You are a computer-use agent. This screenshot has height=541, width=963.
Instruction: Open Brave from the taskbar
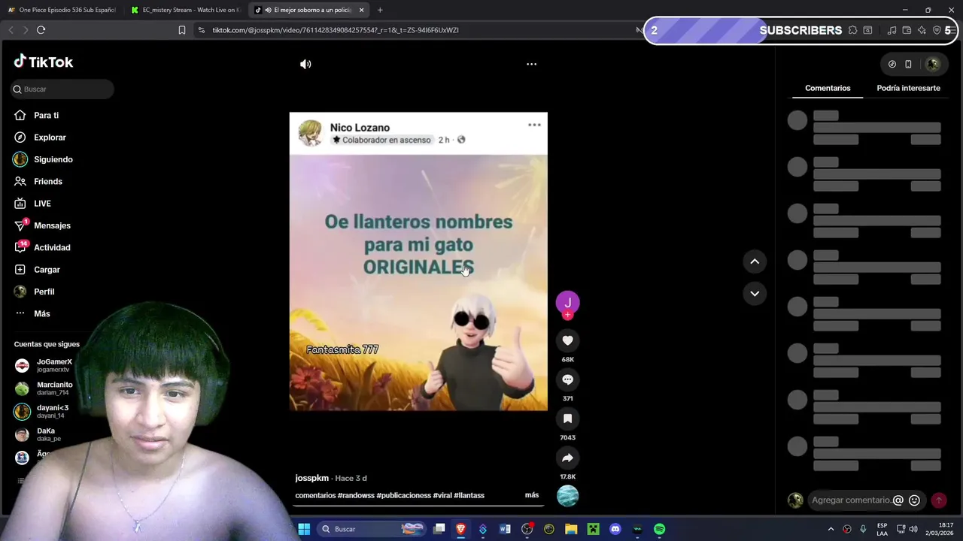pos(461,529)
